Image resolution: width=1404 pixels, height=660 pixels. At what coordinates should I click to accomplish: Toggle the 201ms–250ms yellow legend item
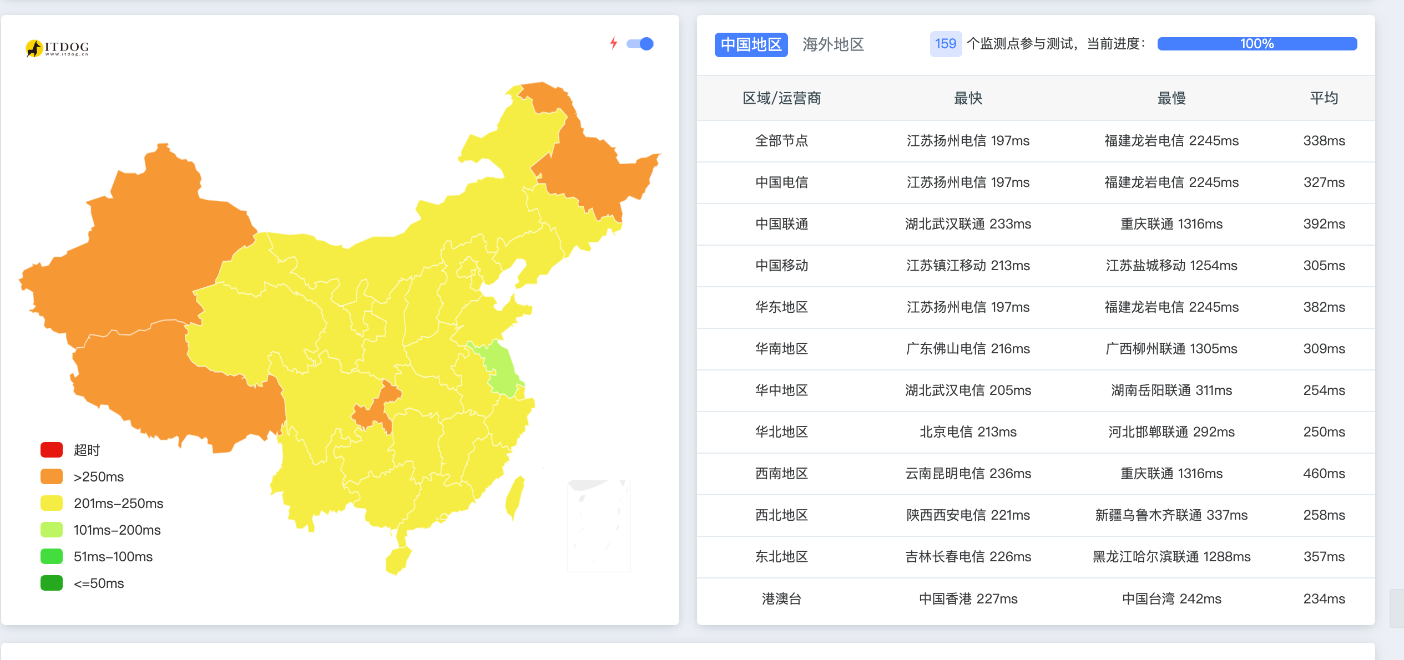click(x=52, y=503)
